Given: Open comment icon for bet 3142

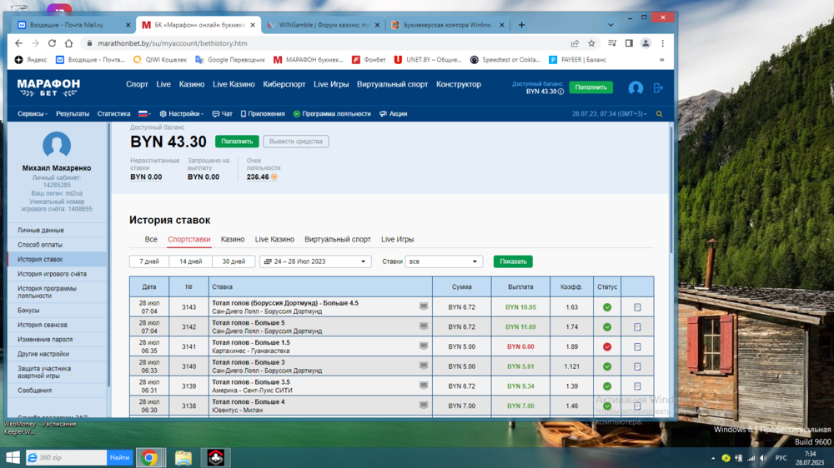Looking at the screenshot, I should pyautogui.click(x=424, y=326).
